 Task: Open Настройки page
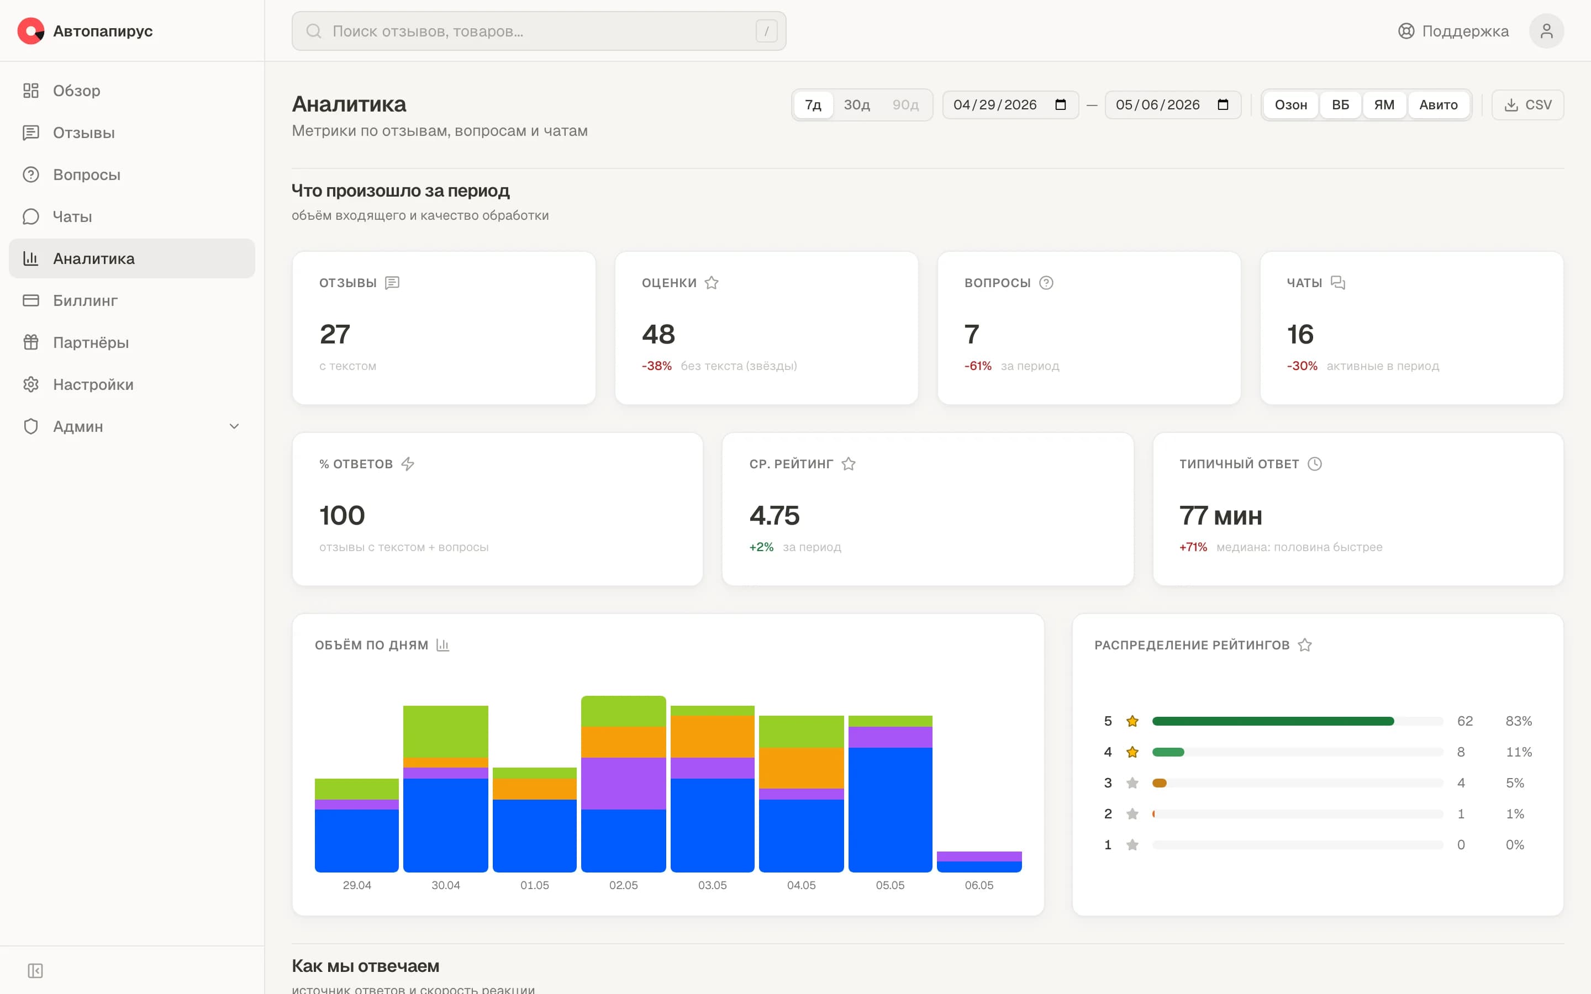coord(131,384)
